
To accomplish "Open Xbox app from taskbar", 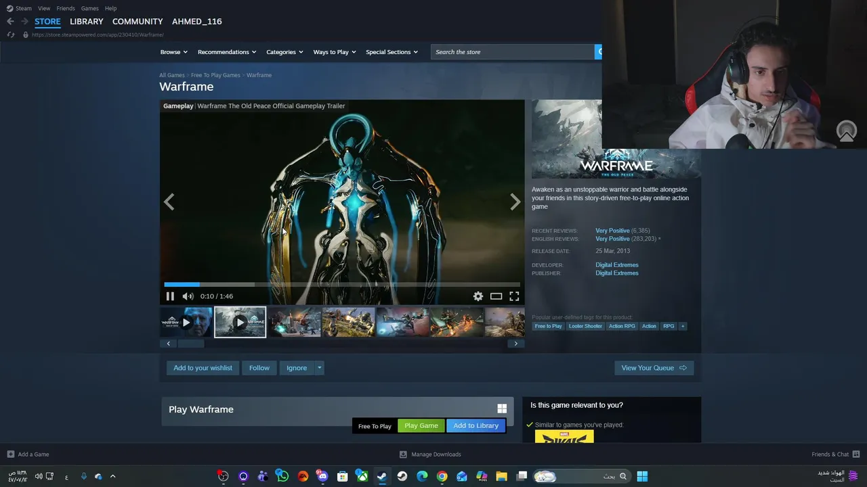I will pos(362,476).
